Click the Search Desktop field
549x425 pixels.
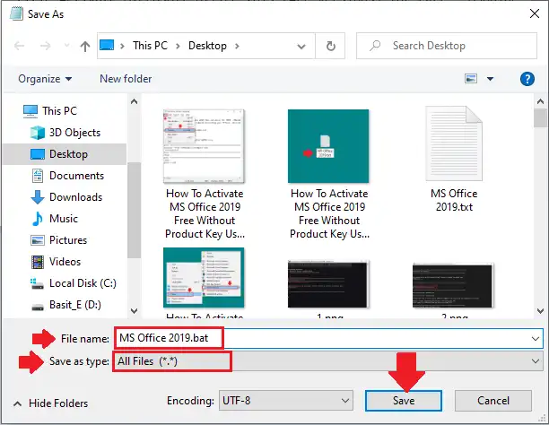(447, 46)
